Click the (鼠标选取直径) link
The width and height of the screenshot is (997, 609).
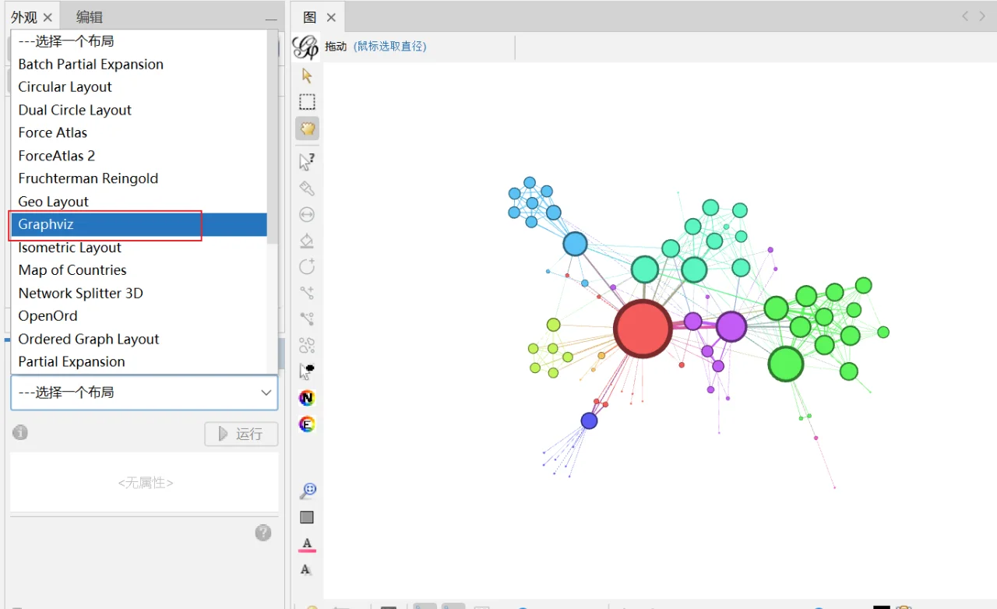tap(389, 47)
